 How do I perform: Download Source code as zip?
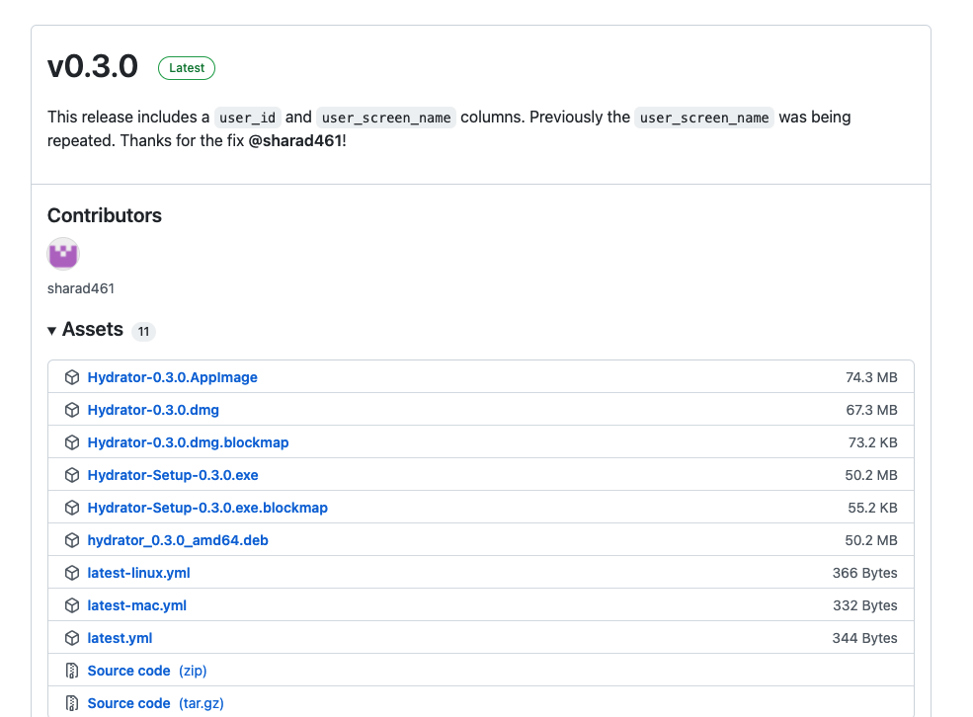point(129,670)
